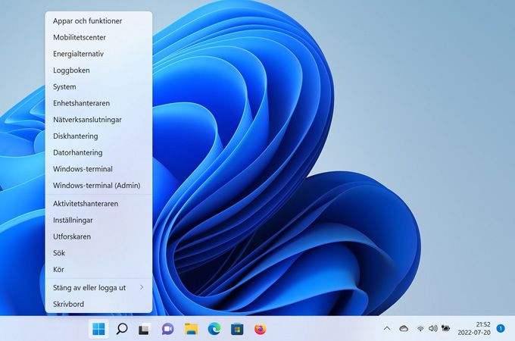Open Inställningar from the menu
Screen dimensions: 515x341
[99, 220]
